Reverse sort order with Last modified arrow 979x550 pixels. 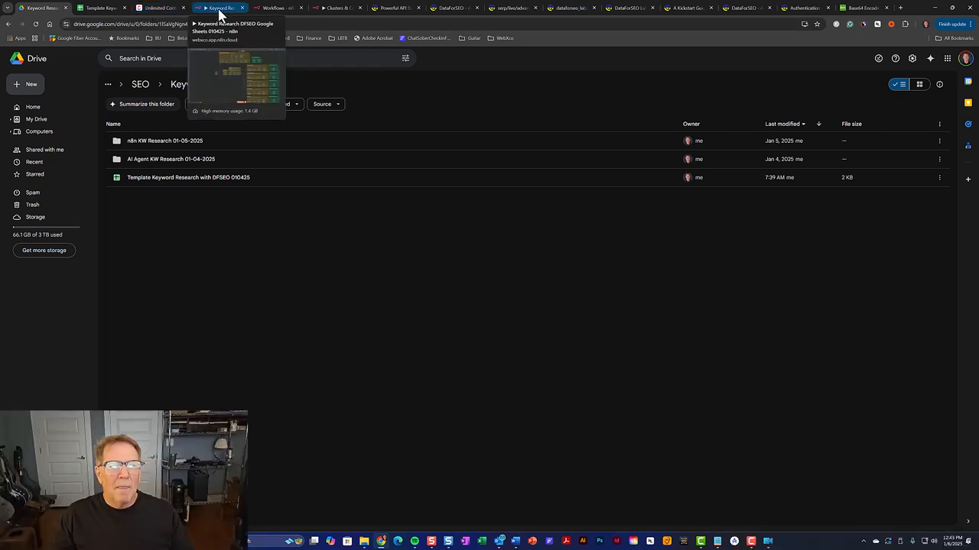click(818, 124)
